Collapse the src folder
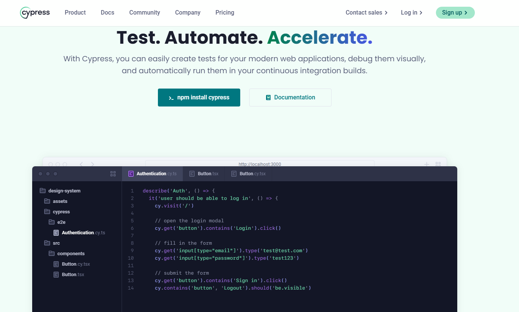 pos(52,243)
